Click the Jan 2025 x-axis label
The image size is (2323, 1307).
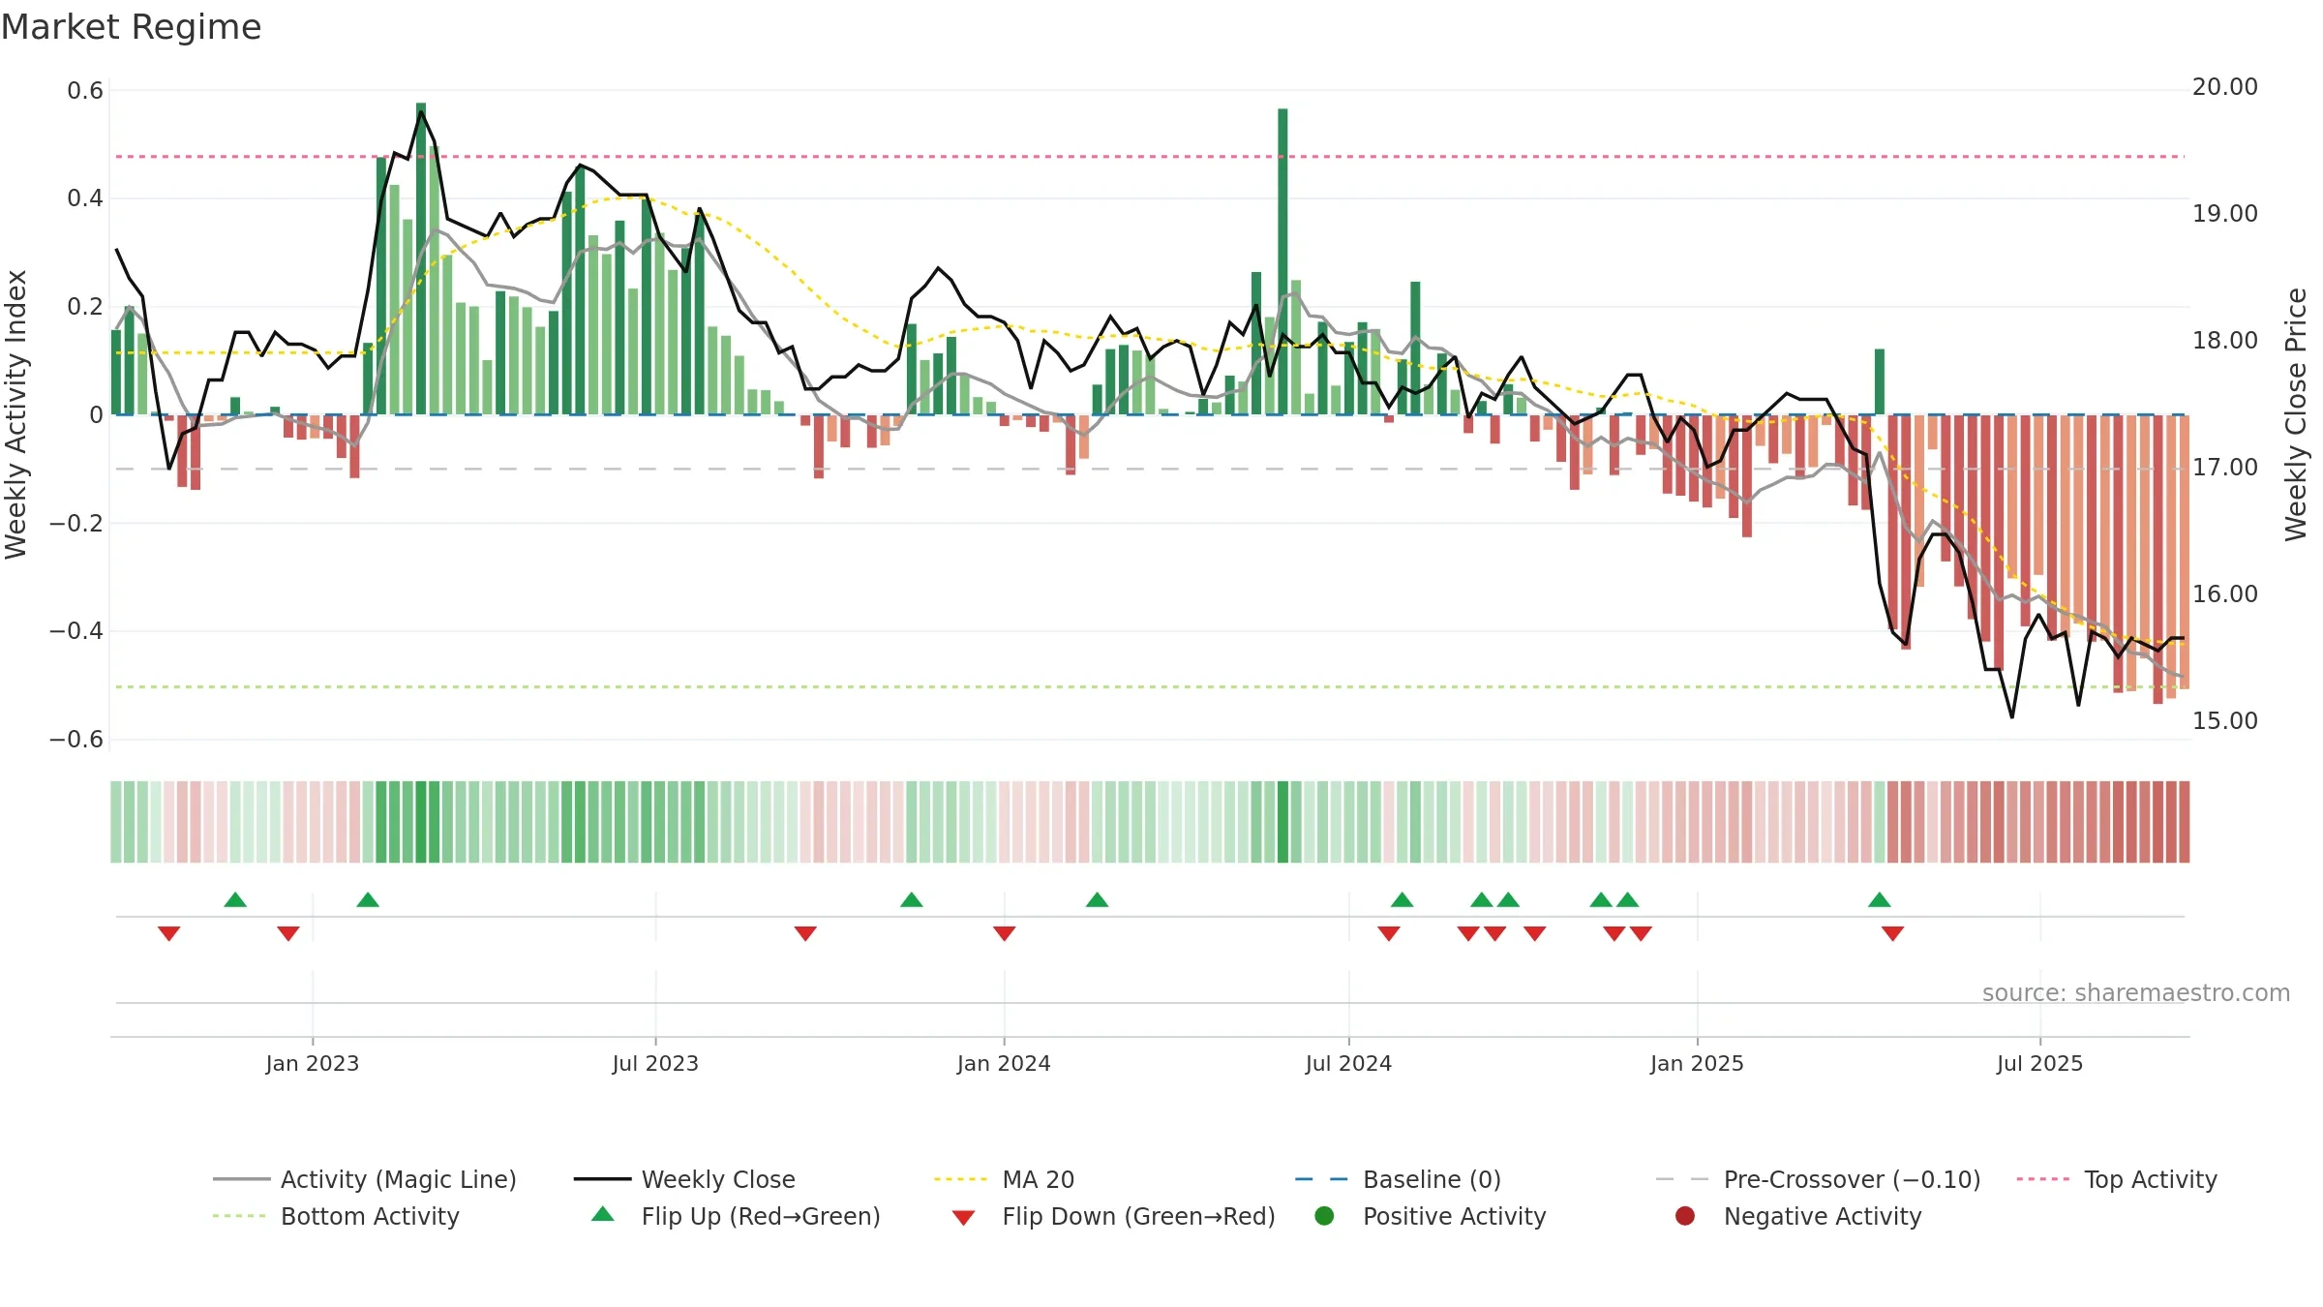click(x=1697, y=1063)
